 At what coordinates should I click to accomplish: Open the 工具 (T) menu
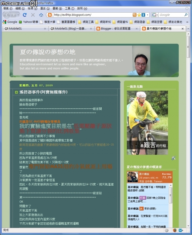[70, 8]
